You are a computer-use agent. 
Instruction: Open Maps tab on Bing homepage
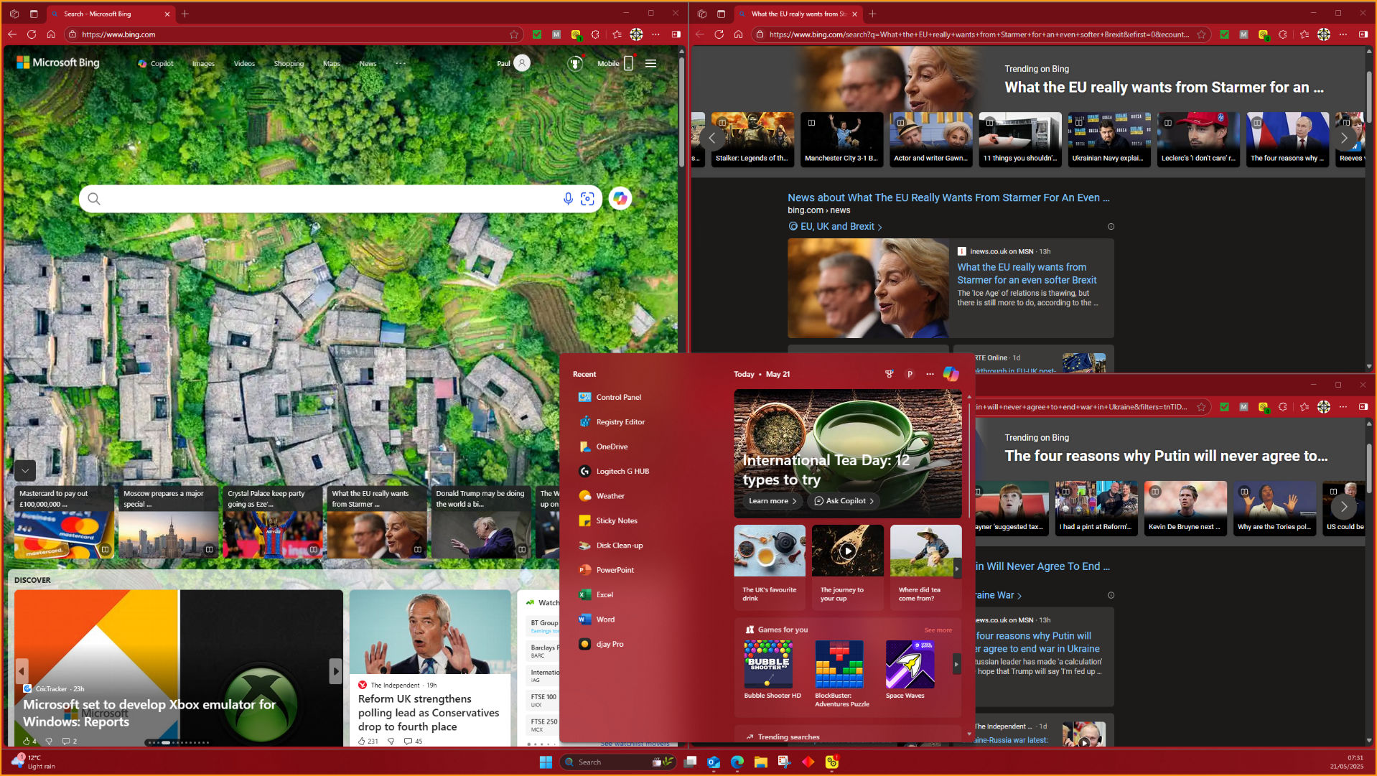[332, 64]
